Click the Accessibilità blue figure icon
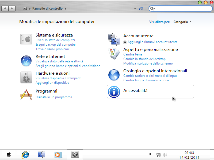The image size is (214, 160). coord(114,92)
